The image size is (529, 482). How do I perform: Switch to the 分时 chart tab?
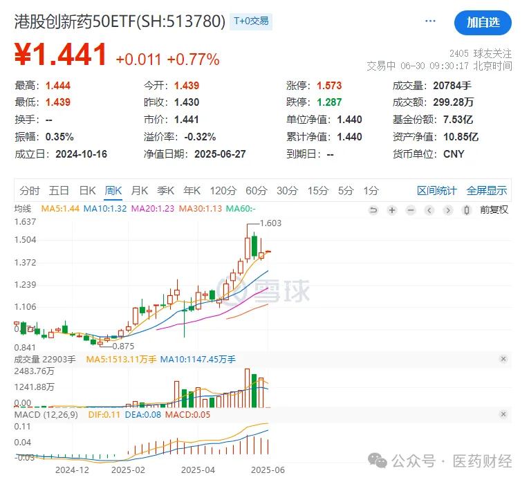click(x=30, y=190)
